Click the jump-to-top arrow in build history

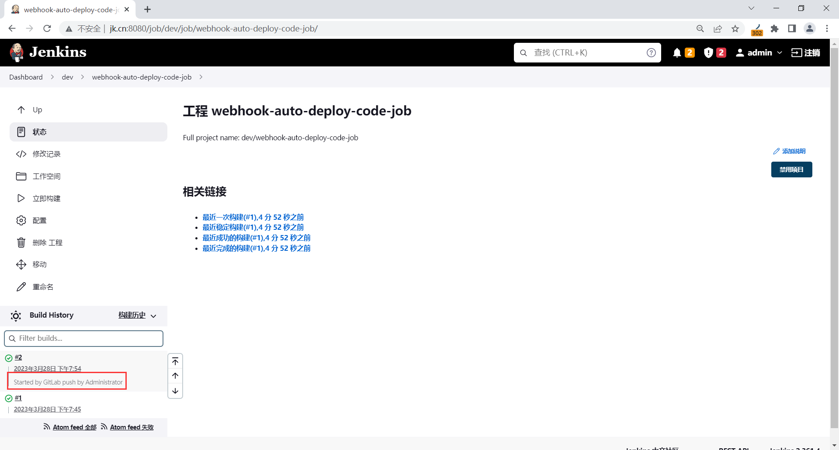click(x=175, y=361)
